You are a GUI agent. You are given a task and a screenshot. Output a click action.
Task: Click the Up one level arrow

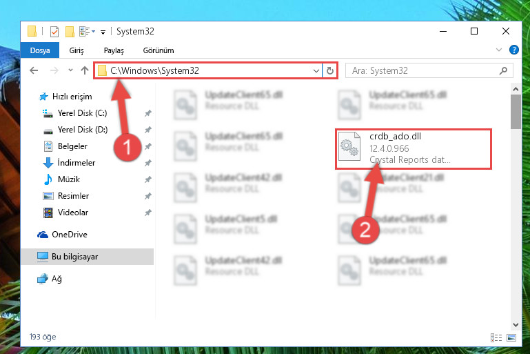tap(85, 70)
